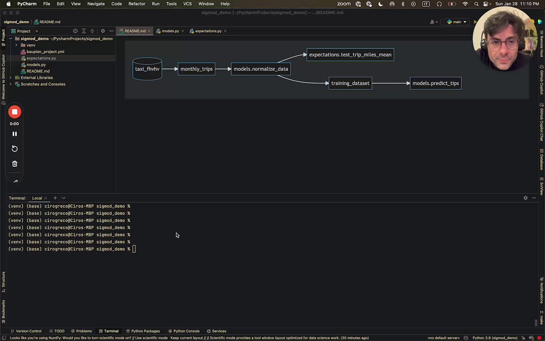Viewport: 545px width, 341px height.
Task: Add a new terminal session tab
Action: tap(55, 198)
